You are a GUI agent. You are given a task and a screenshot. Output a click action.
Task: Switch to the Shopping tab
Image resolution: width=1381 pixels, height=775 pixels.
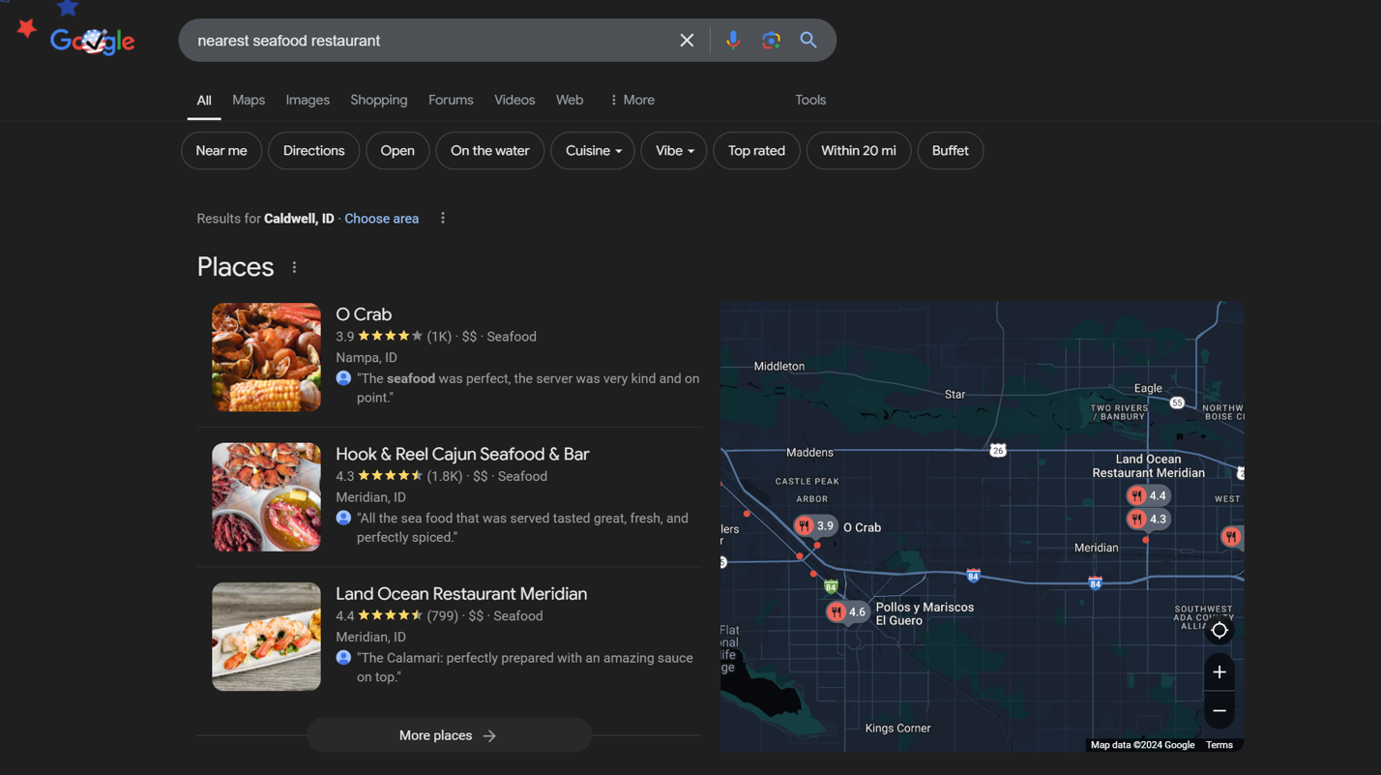tap(379, 100)
